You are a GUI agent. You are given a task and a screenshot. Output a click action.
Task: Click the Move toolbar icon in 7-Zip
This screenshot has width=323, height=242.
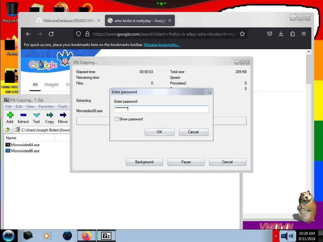63,115
